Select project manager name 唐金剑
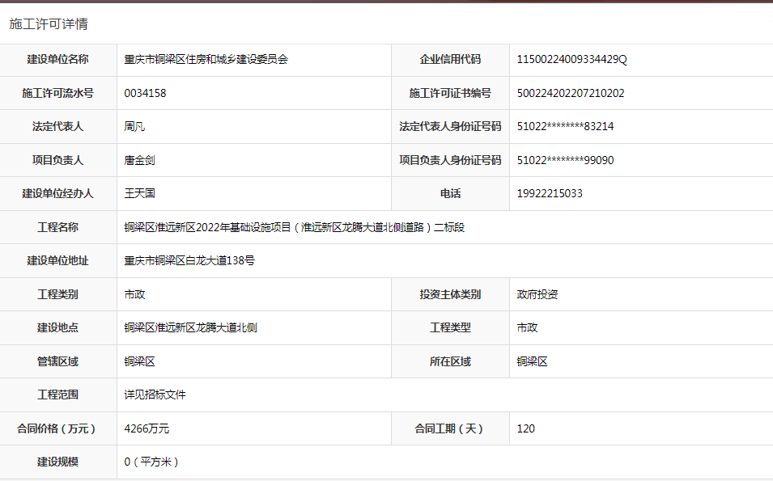Image resolution: width=773 pixels, height=481 pixels. point(139,160)
